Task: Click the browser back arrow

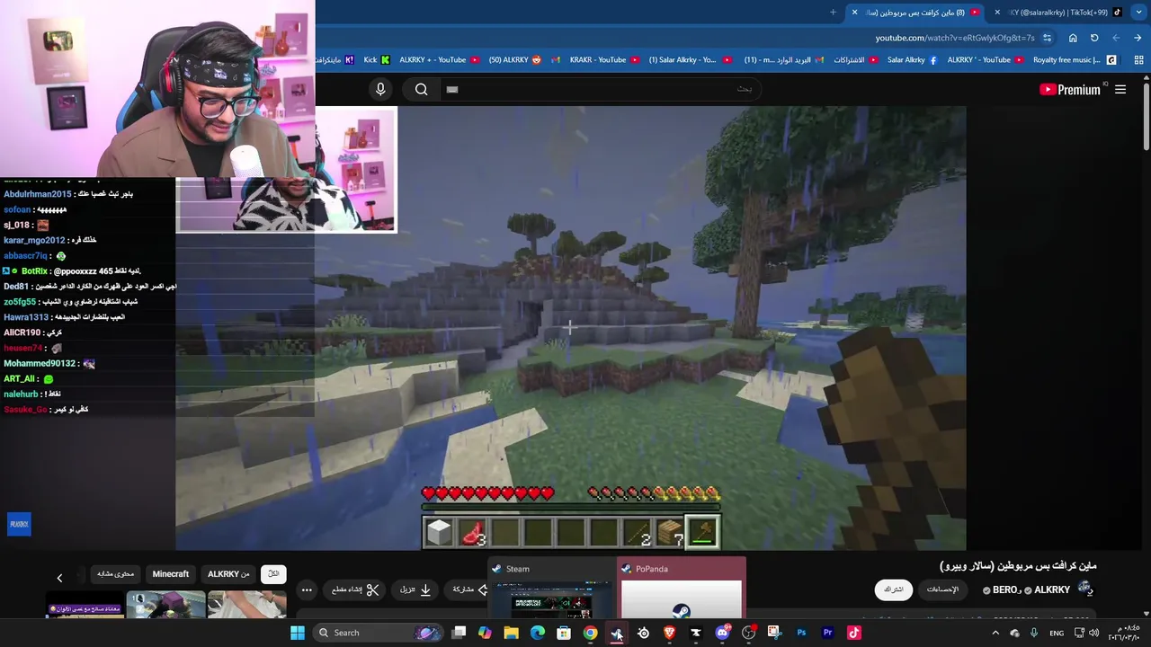Action: point(1116,38)
